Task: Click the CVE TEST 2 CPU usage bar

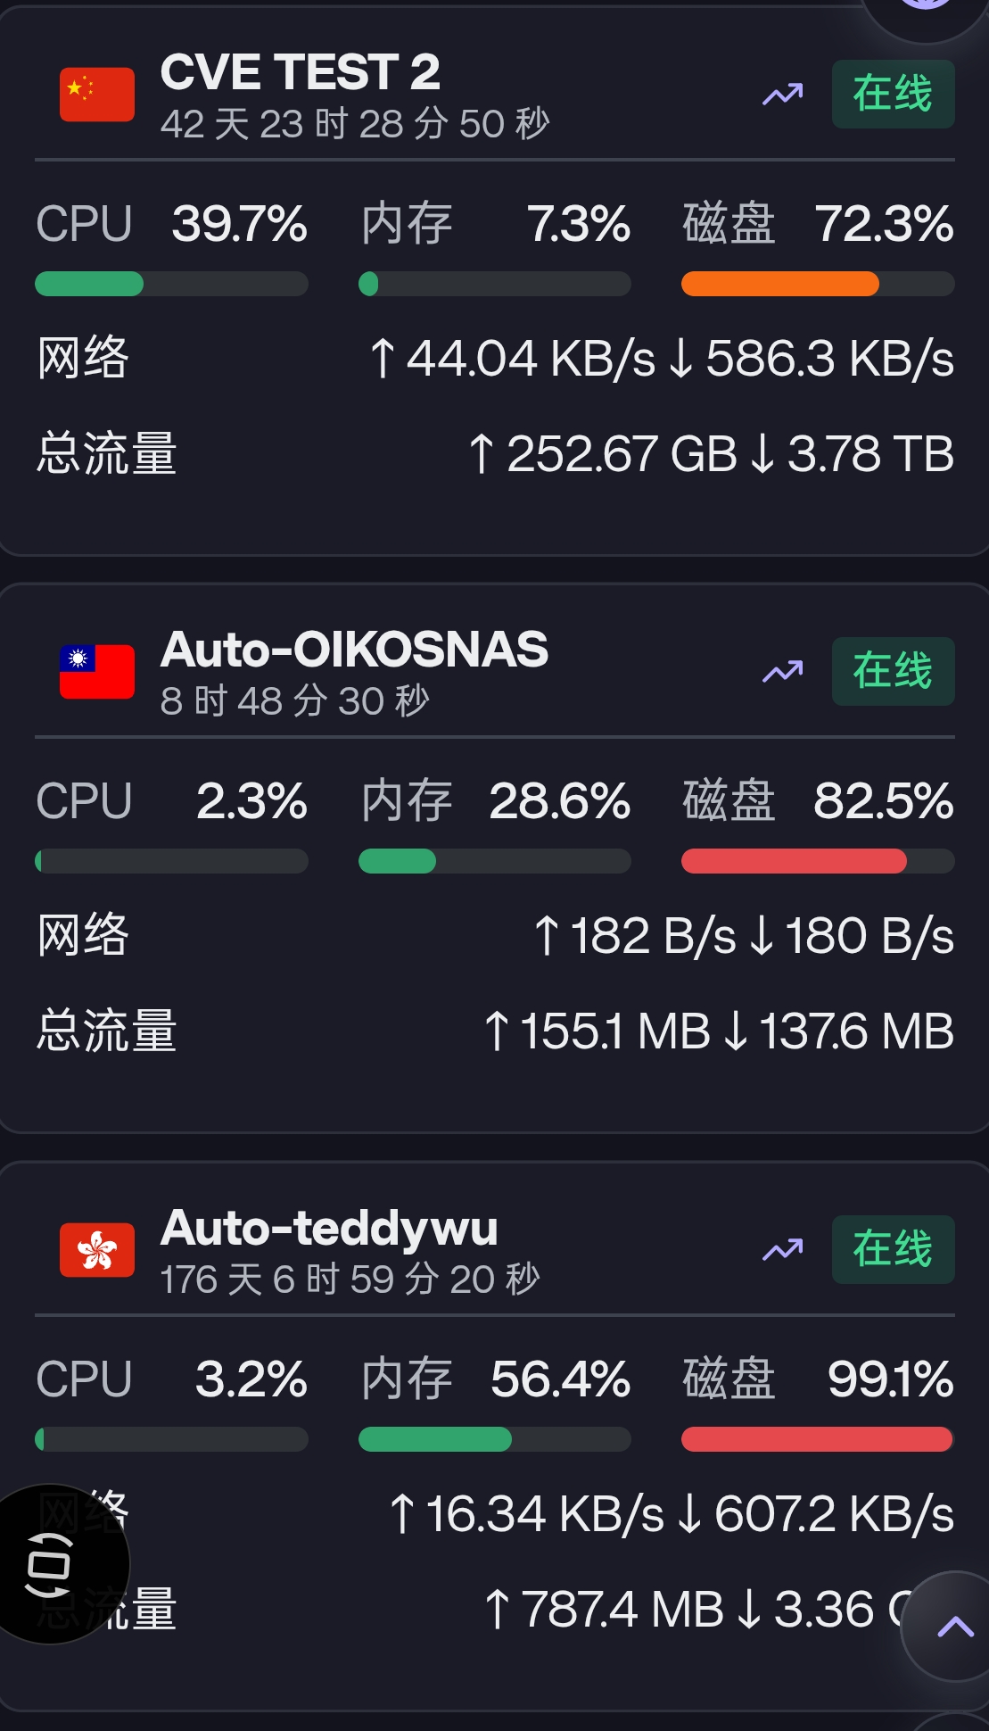Action: (x=171, y=284)
